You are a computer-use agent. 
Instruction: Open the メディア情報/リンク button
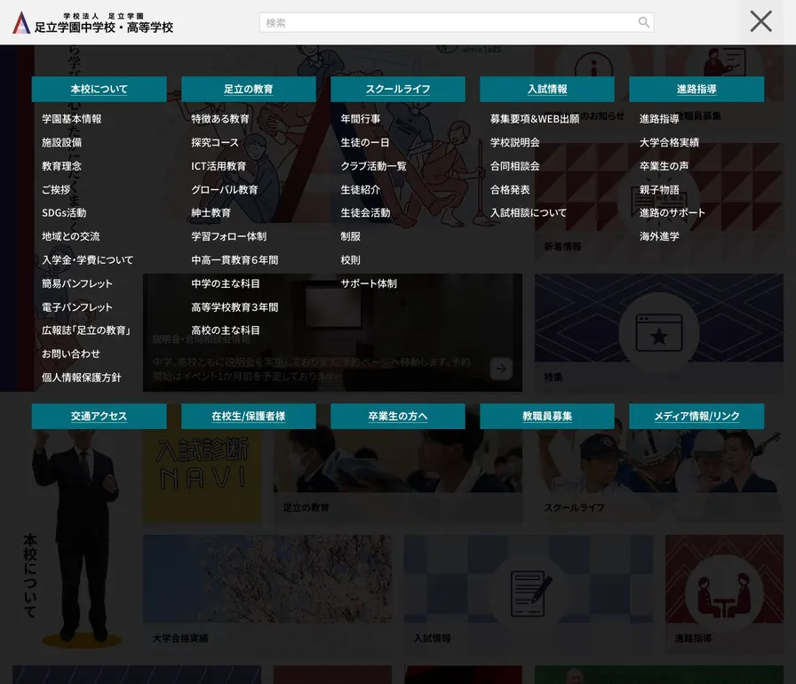pos(696,416)
